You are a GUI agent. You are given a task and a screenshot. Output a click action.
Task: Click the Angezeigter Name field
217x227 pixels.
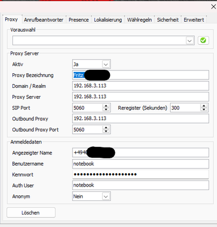(141, 153)
